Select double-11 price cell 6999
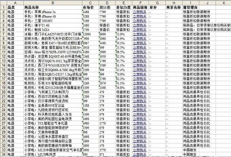This screenshot has height=157, width=231. click(x=107, y=34)
